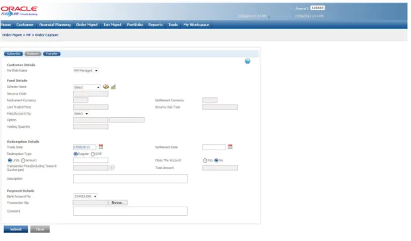Open the Trade Date calendar picker
This screenshot has height=241, width=411.
[101, 147]
